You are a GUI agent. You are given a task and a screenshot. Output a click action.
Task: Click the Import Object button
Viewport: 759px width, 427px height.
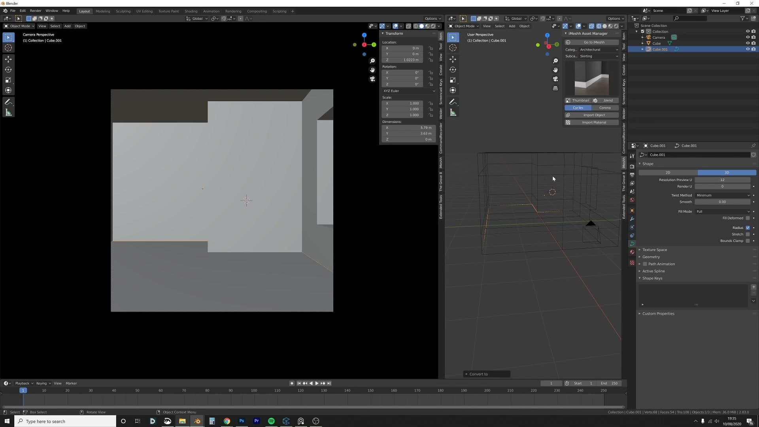pos(592,115)
